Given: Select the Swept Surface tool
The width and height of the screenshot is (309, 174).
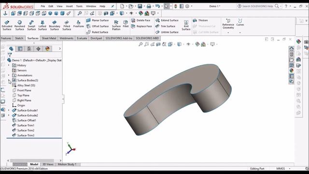Looking at the screenshot, I should coord(31,25).
